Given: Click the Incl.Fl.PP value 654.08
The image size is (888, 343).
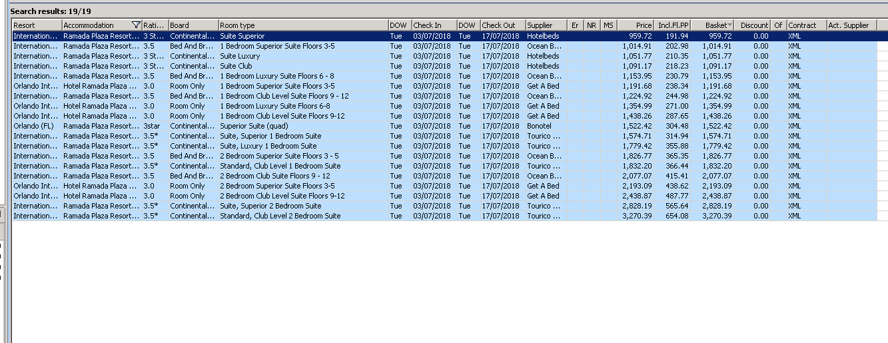Looking at the screenshot, I should point(677,216).
